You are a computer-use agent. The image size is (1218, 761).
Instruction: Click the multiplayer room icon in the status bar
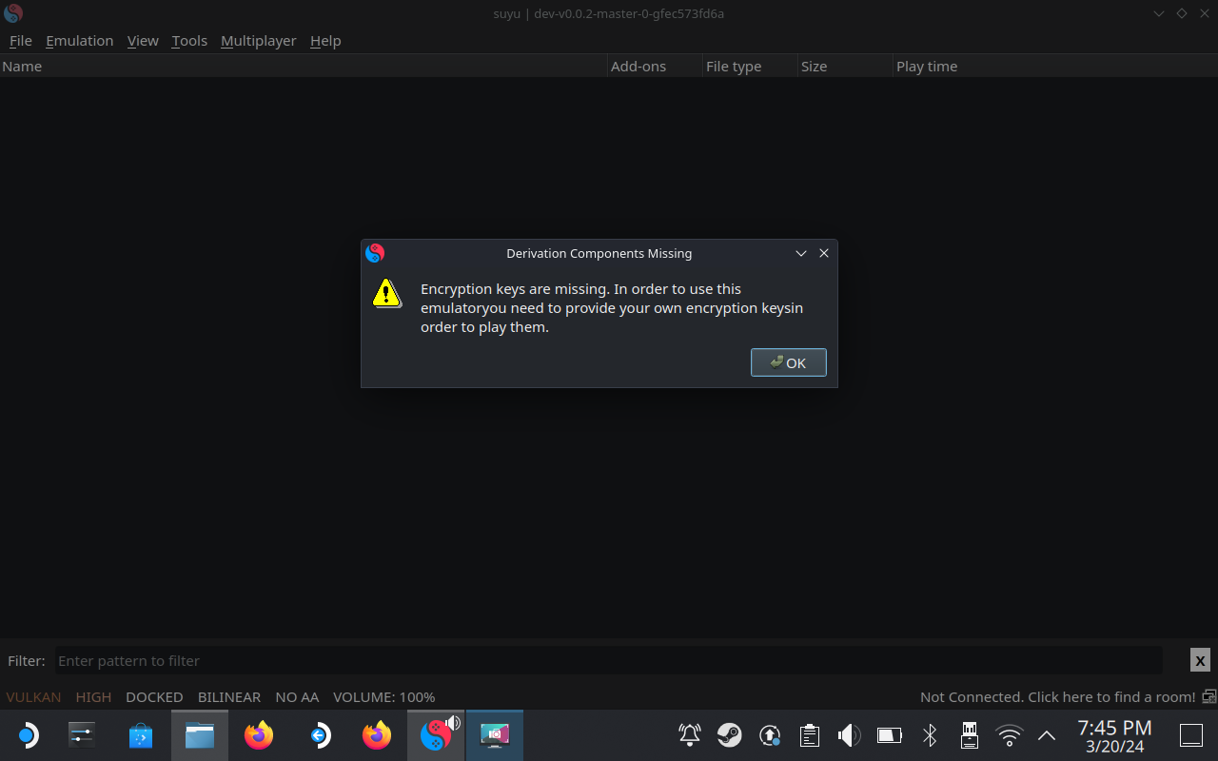pyautogui.click(x=1209, y=697)
